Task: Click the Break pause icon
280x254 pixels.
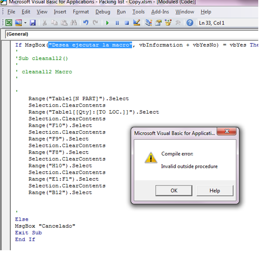Action: (x=117, y=23)
